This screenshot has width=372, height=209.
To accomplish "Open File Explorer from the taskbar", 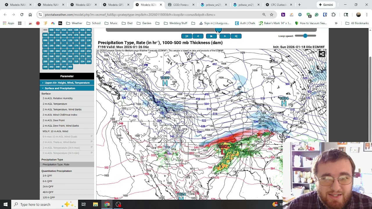I will 95,204.
